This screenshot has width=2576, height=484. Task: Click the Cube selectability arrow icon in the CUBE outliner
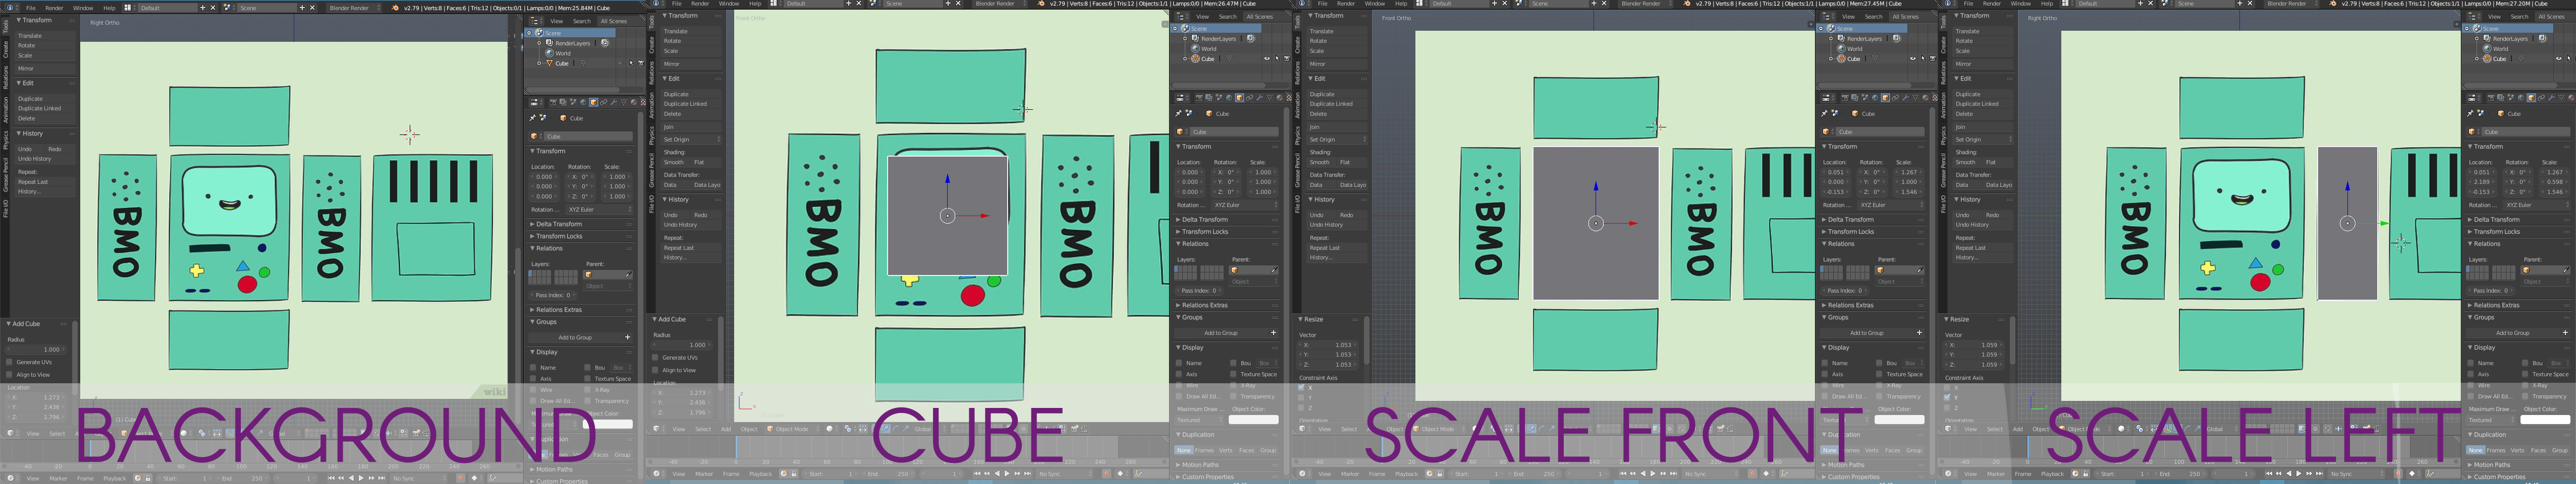(x=1277, y=59)
